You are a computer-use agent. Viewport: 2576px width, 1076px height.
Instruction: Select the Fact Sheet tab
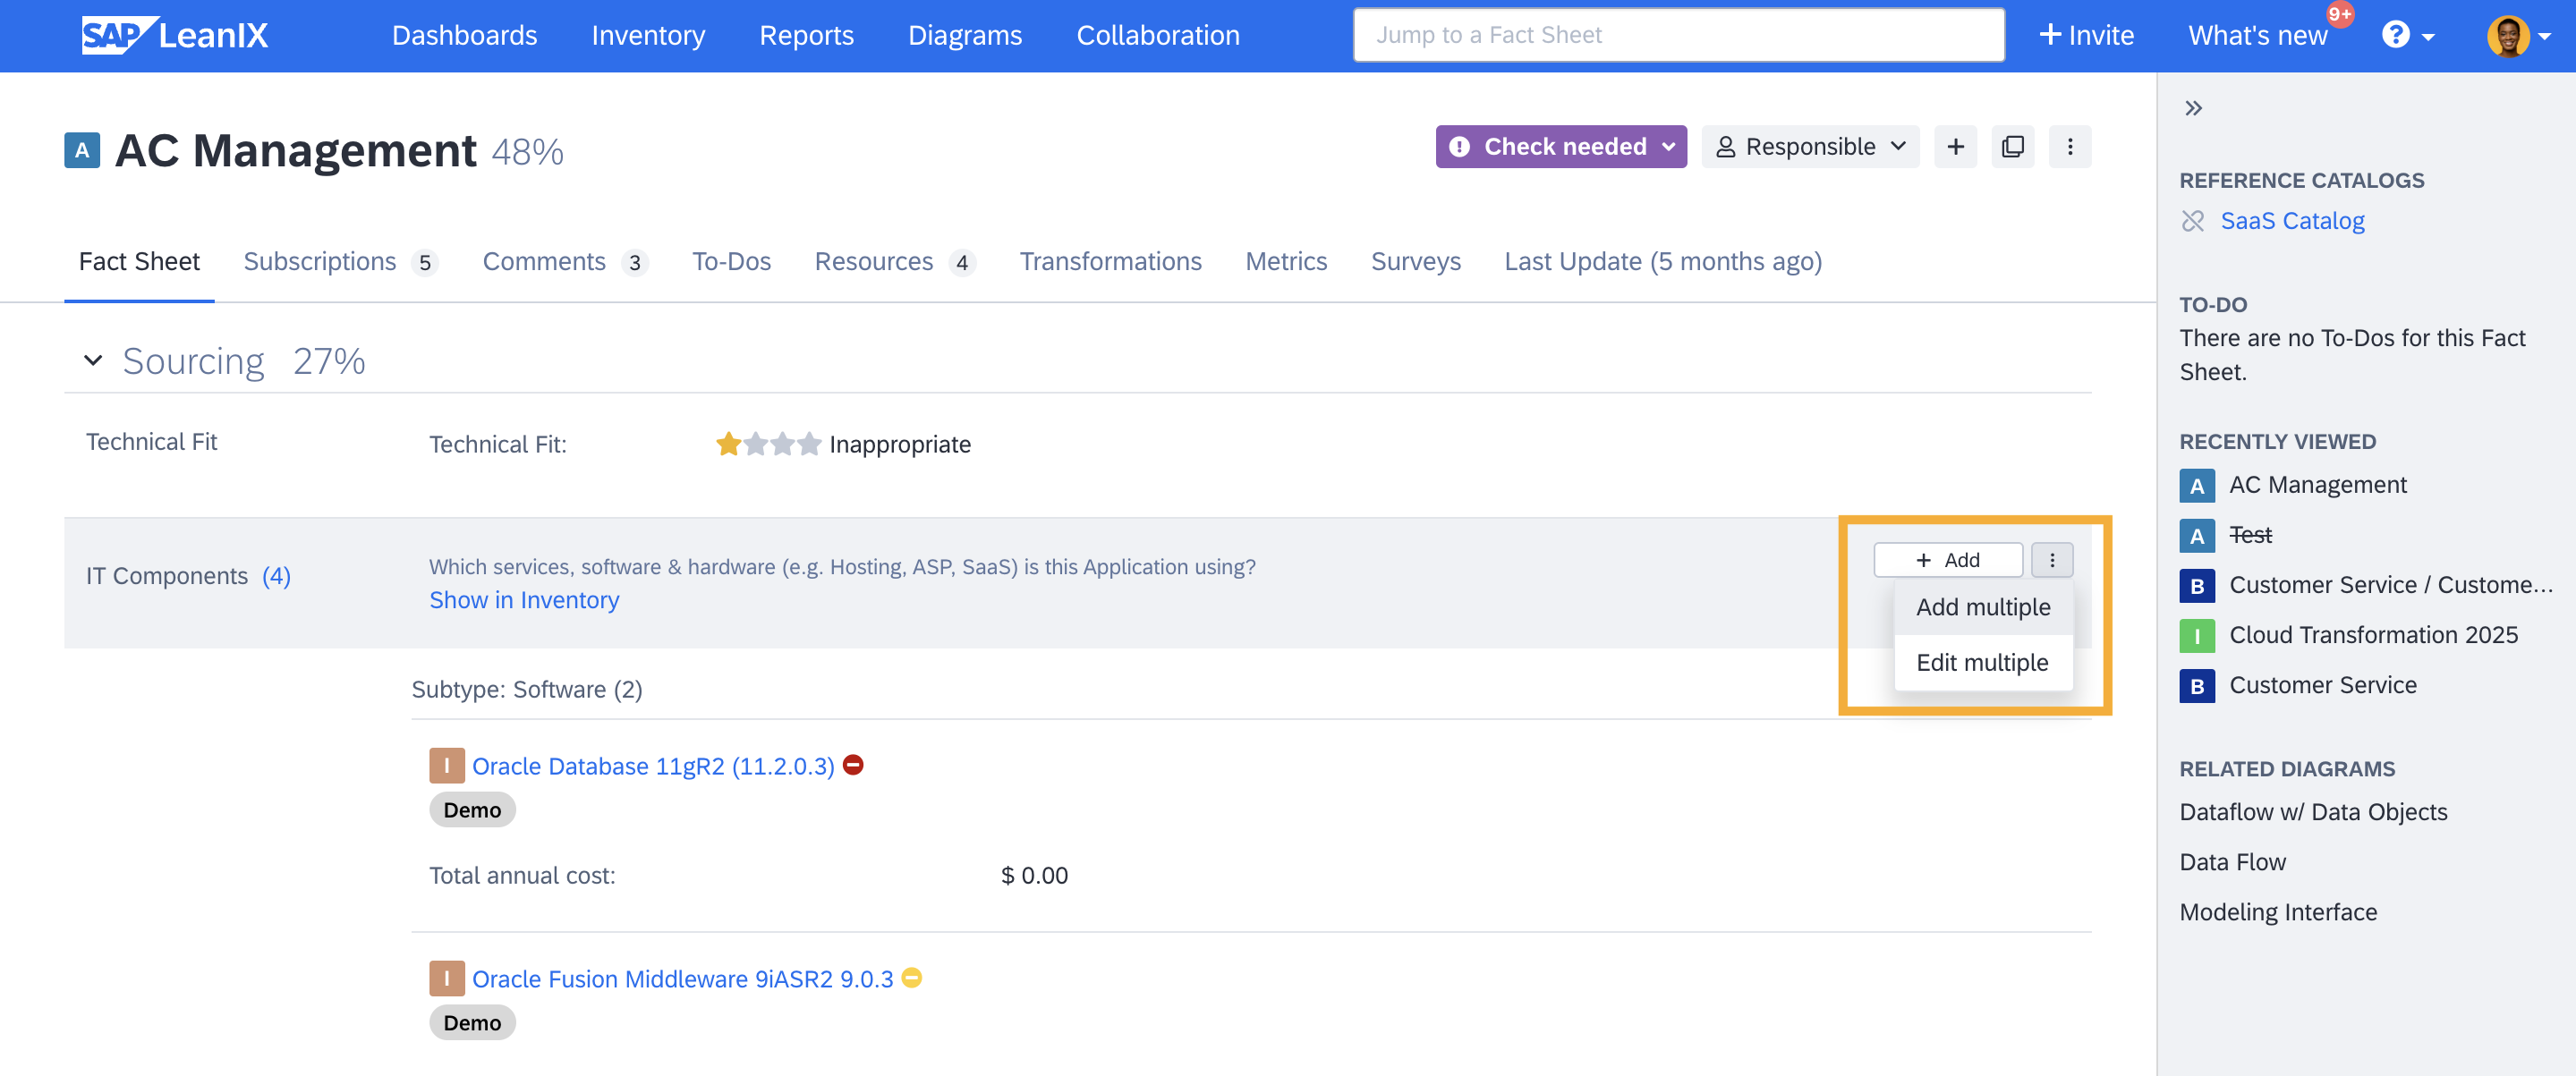coord(139,262)
